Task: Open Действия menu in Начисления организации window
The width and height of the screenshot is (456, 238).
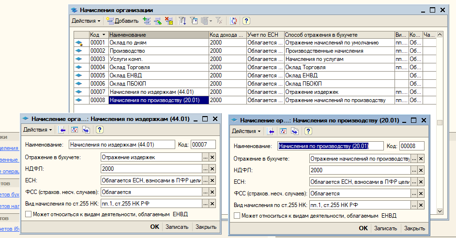Action: coord(86,21)
